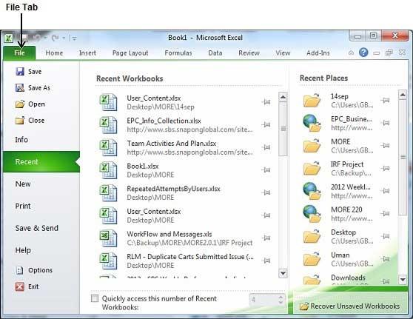Increase the recent workbooks count spinner
Screen dimensions: 413x319
click(281, 297)
